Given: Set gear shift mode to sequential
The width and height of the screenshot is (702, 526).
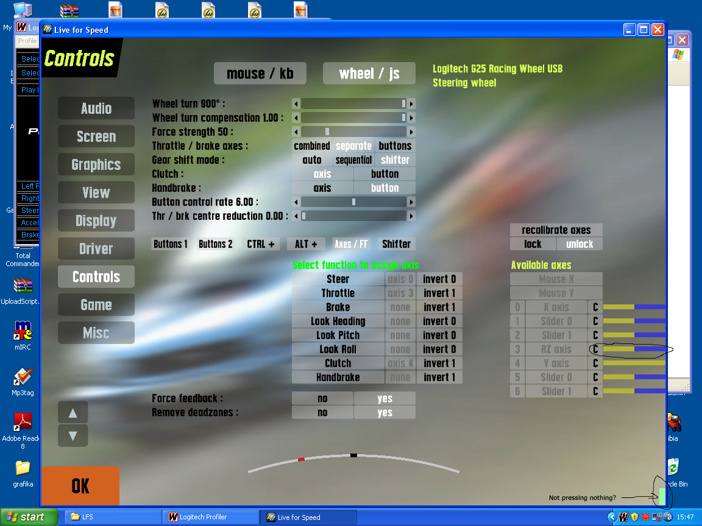Looking at the screenshot, I should [x=353, y=160].
